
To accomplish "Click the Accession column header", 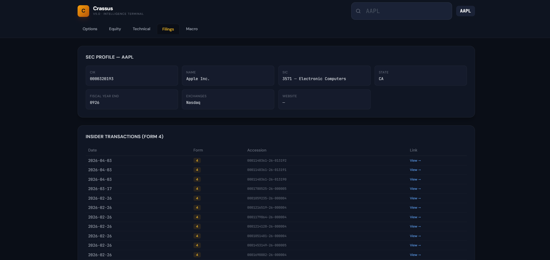I will [257, 150].
